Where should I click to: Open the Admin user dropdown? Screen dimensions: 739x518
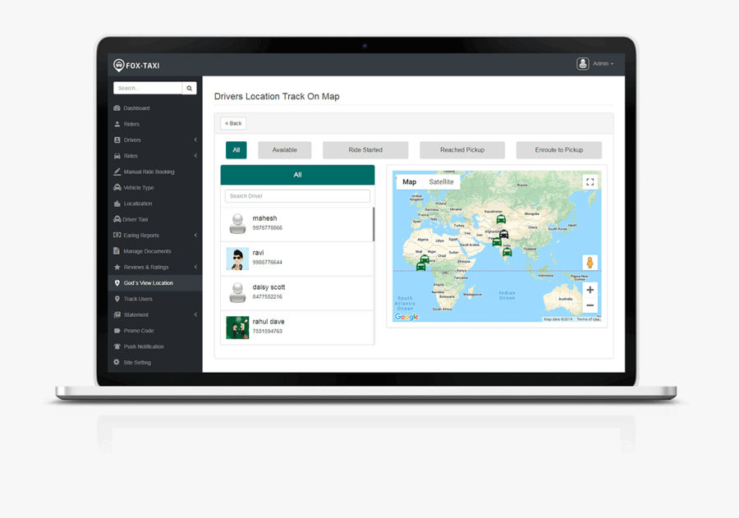(596, 64)
